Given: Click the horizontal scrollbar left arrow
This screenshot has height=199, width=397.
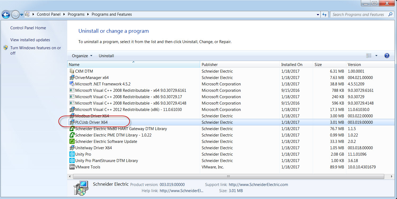Looking at the screenshot, I should click(x=70, y=176).
